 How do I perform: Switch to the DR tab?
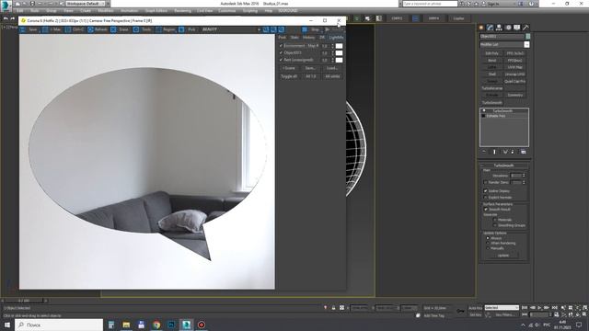[x=322, y=38]
